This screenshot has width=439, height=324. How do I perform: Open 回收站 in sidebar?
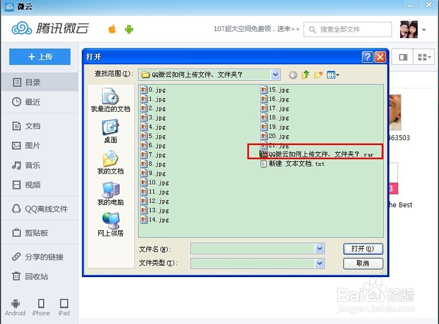[x=40, y=277]
